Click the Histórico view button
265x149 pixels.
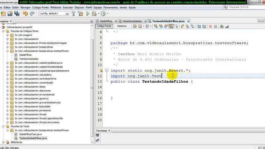122,26
